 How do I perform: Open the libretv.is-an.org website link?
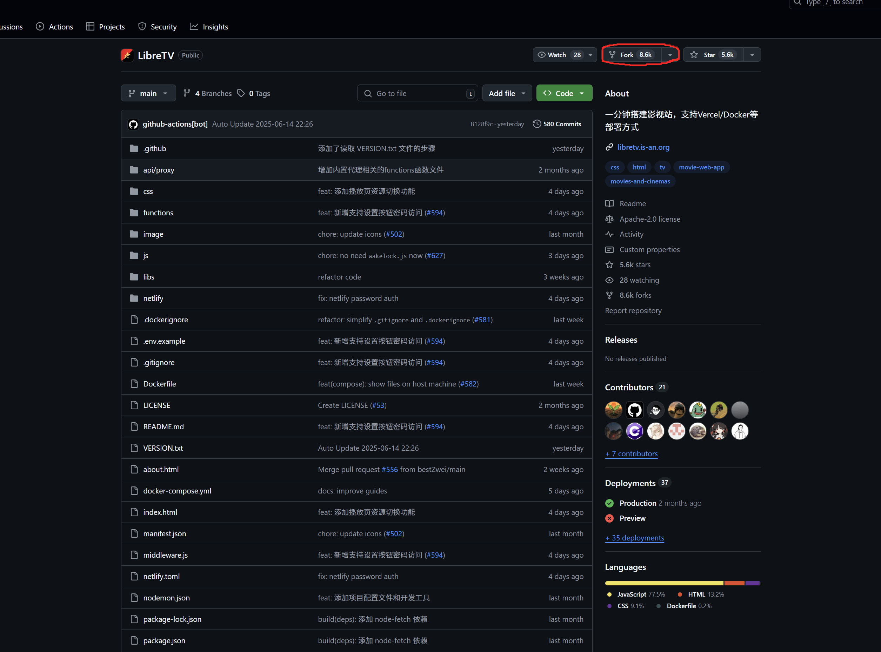[643, 147]
